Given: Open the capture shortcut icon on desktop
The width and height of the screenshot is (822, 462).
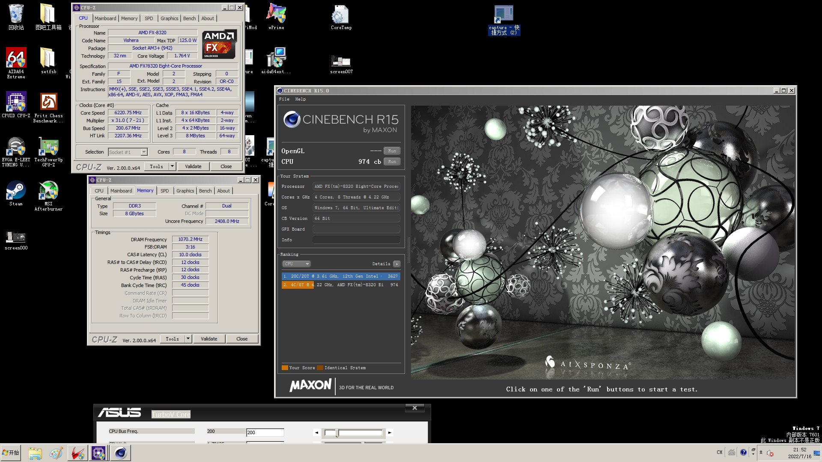Looking at the screenshot, I should [x=504, y=20].
